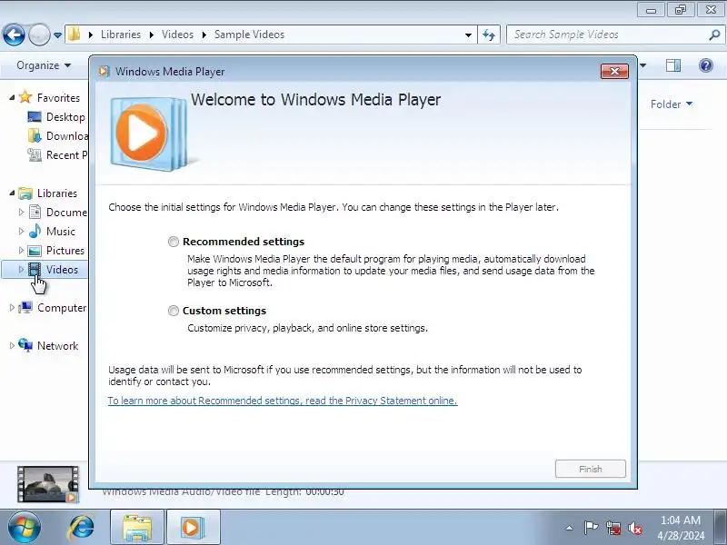Screen dimensions: 727x545
Task: Toggle the preview pane icon
Action: pos(673,65)
